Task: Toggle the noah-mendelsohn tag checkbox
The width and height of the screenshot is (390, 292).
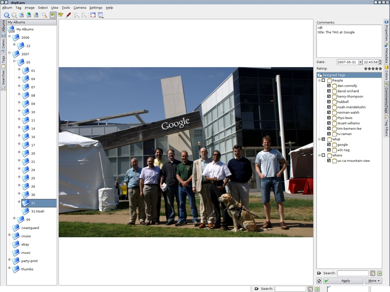Action: click(x=329, y=107)
